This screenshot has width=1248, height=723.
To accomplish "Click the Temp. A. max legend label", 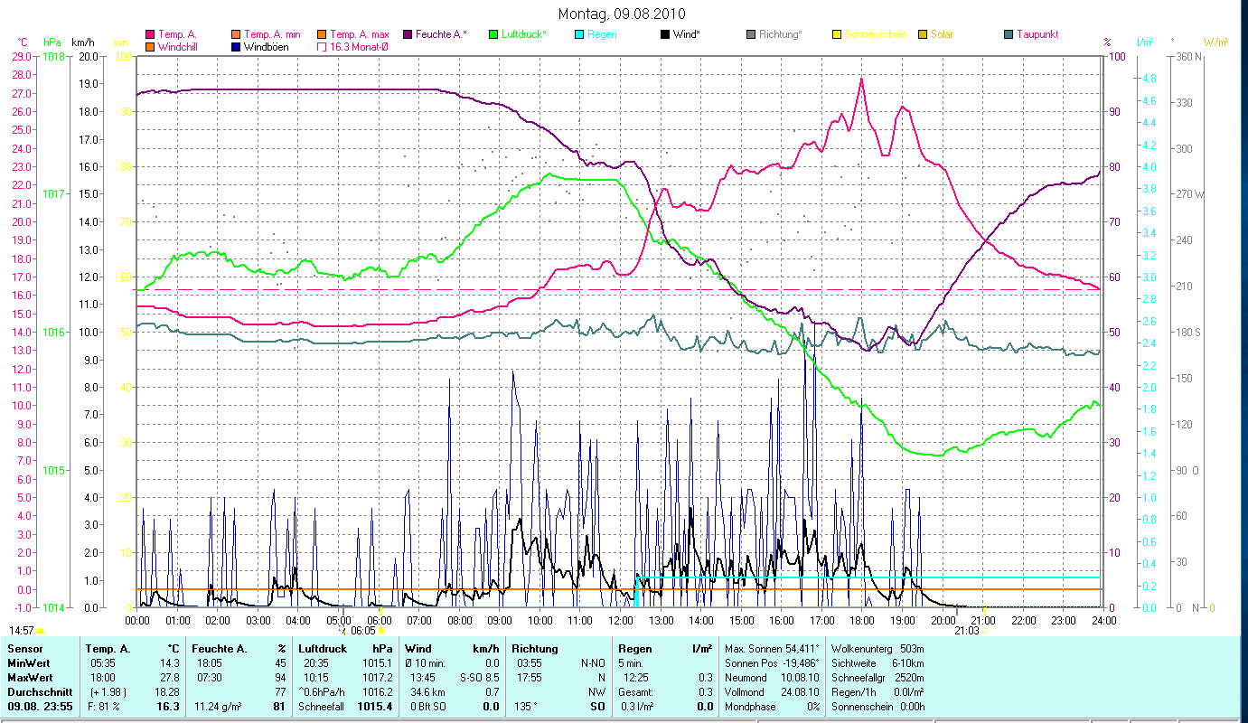I will [x=360, y=34].
